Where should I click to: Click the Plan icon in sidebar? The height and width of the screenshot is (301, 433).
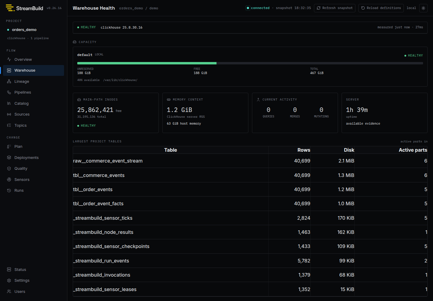(x=9, y=147)
